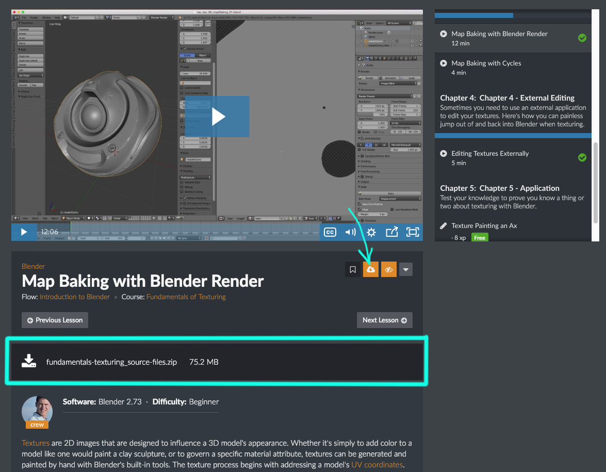Viewport: 606px width, 472px height.
Task: Open video settings gear icon
Action: (x=371, y=232)
